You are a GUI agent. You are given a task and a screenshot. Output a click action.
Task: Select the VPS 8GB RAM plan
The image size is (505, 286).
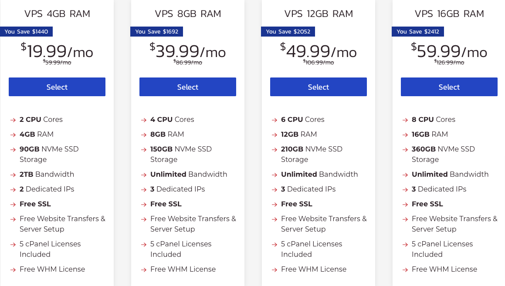[187, 87]
